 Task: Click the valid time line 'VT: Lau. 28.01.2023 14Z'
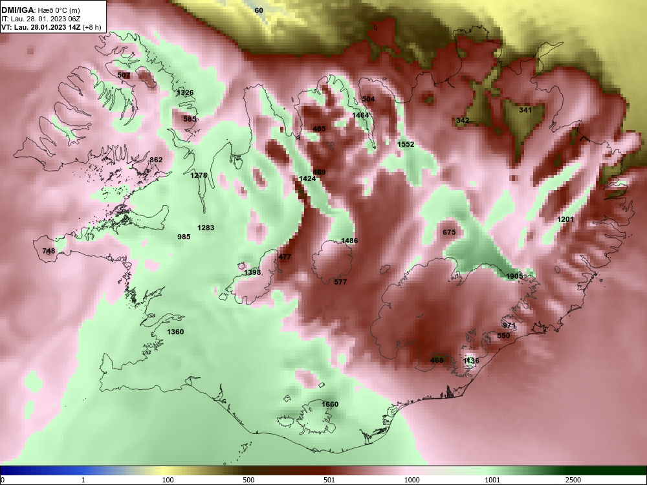[x=41, y=27]
